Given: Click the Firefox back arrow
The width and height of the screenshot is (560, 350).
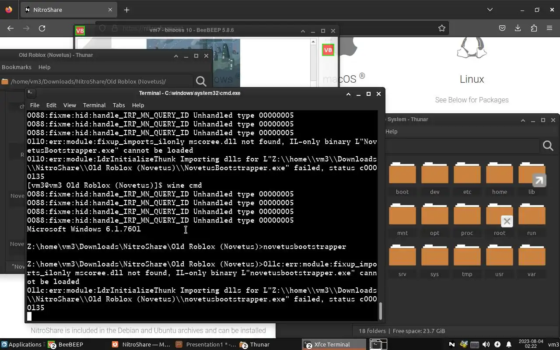Looking at the screenshot, I should coord(10,28).
